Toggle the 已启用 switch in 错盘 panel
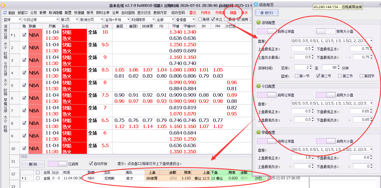 tap(57, 164)
